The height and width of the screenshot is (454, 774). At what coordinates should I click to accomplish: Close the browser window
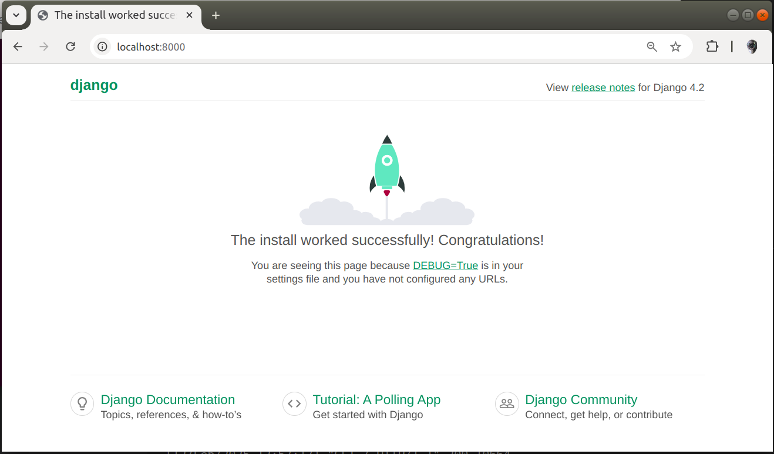coord(762,15)
